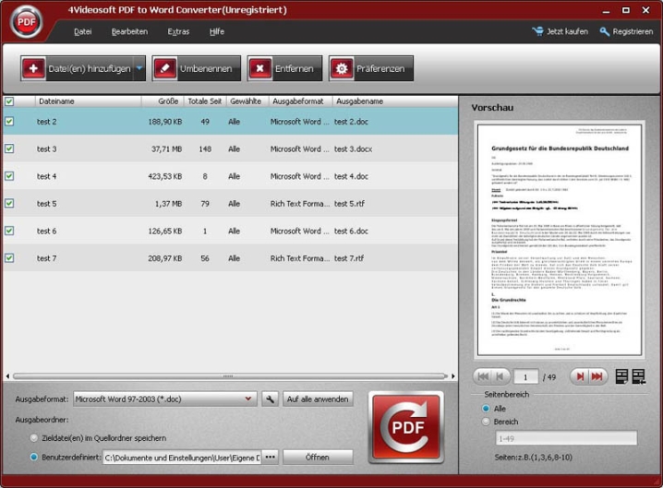Click the big red PDF convert button

point(406,428)
